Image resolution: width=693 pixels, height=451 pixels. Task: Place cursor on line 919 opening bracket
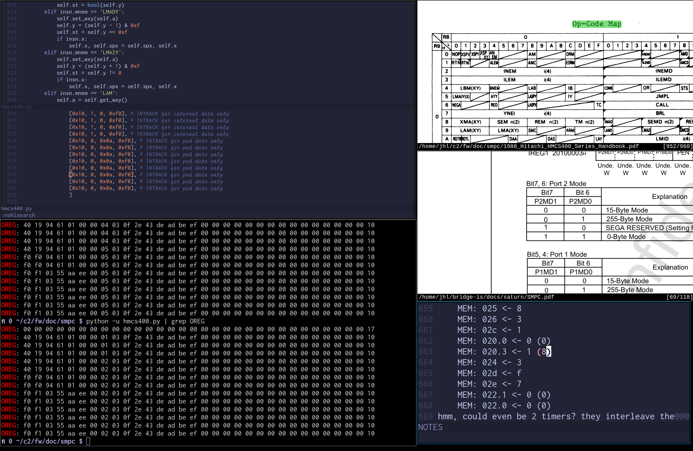(x=71, y=174)
